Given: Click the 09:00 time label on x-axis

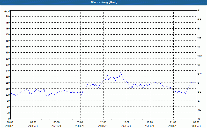Looking at the screenshot, I should (80, 122).
